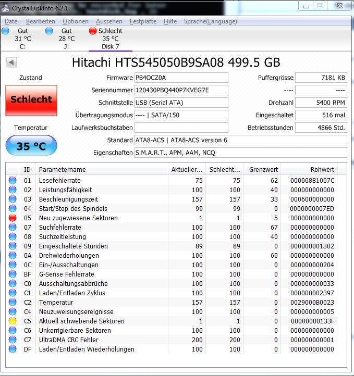Open the Optionen menu

click(76, 21)
